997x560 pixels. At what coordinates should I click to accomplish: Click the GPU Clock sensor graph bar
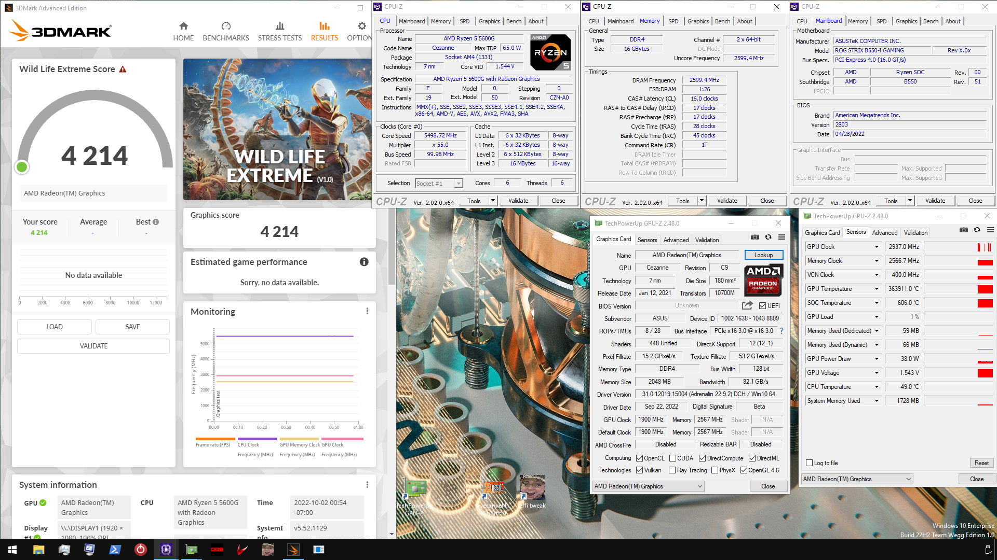coord(959,247)
